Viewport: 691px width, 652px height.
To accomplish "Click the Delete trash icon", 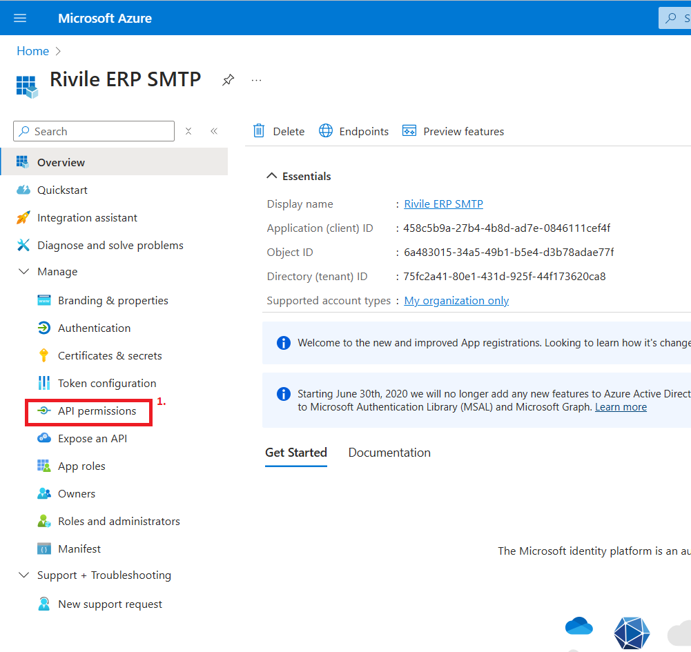I will coord(260,131).
